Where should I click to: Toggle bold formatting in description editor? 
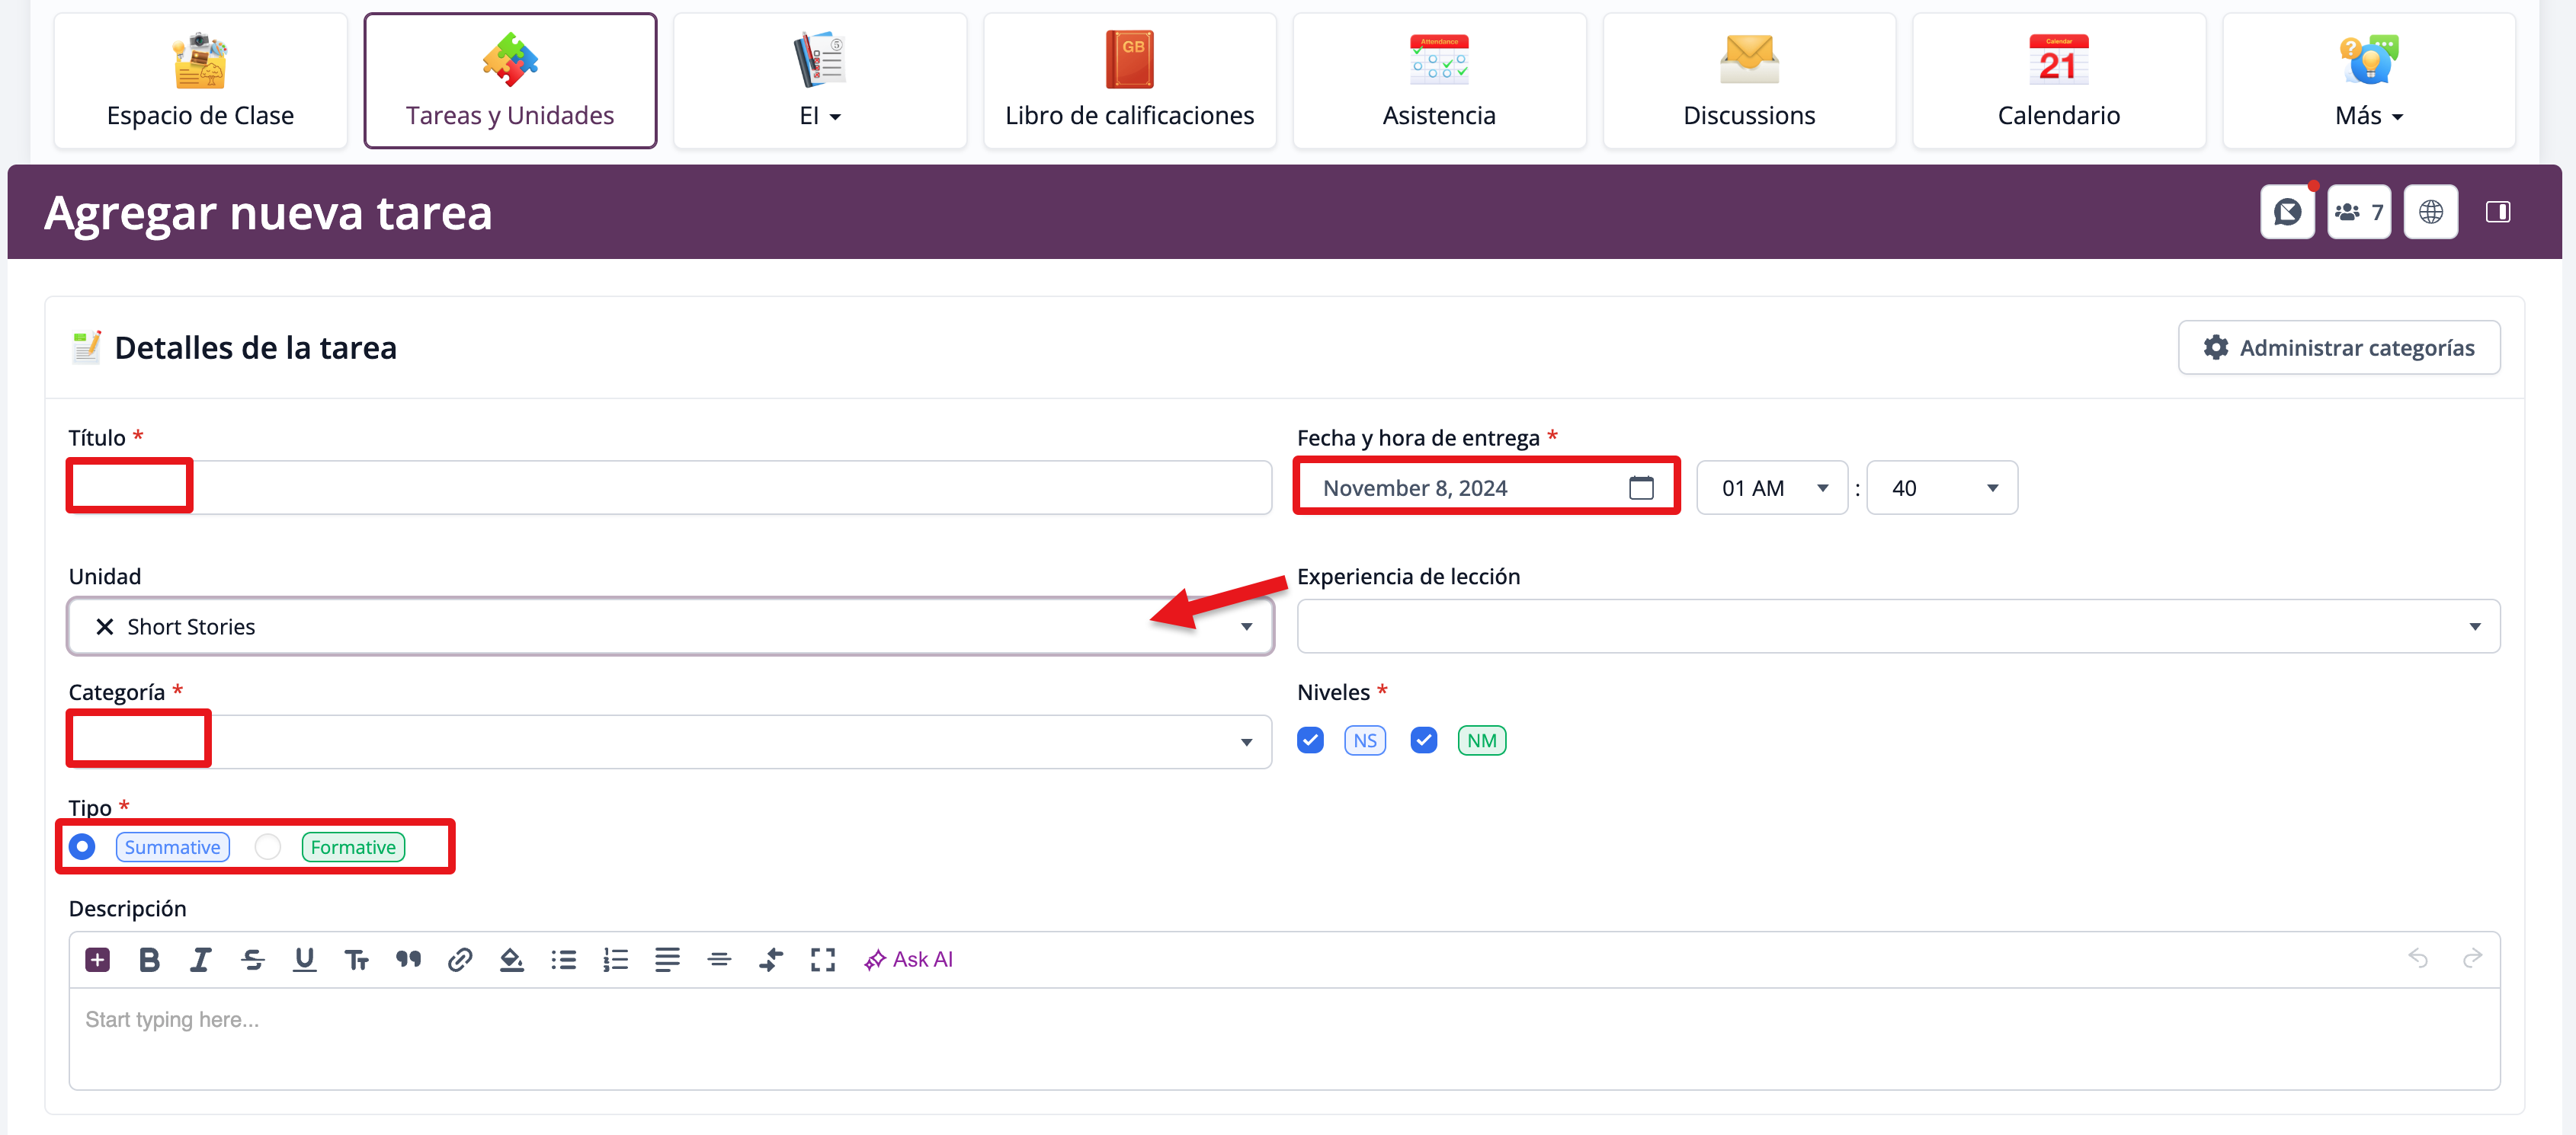click(x=149, y=959)
